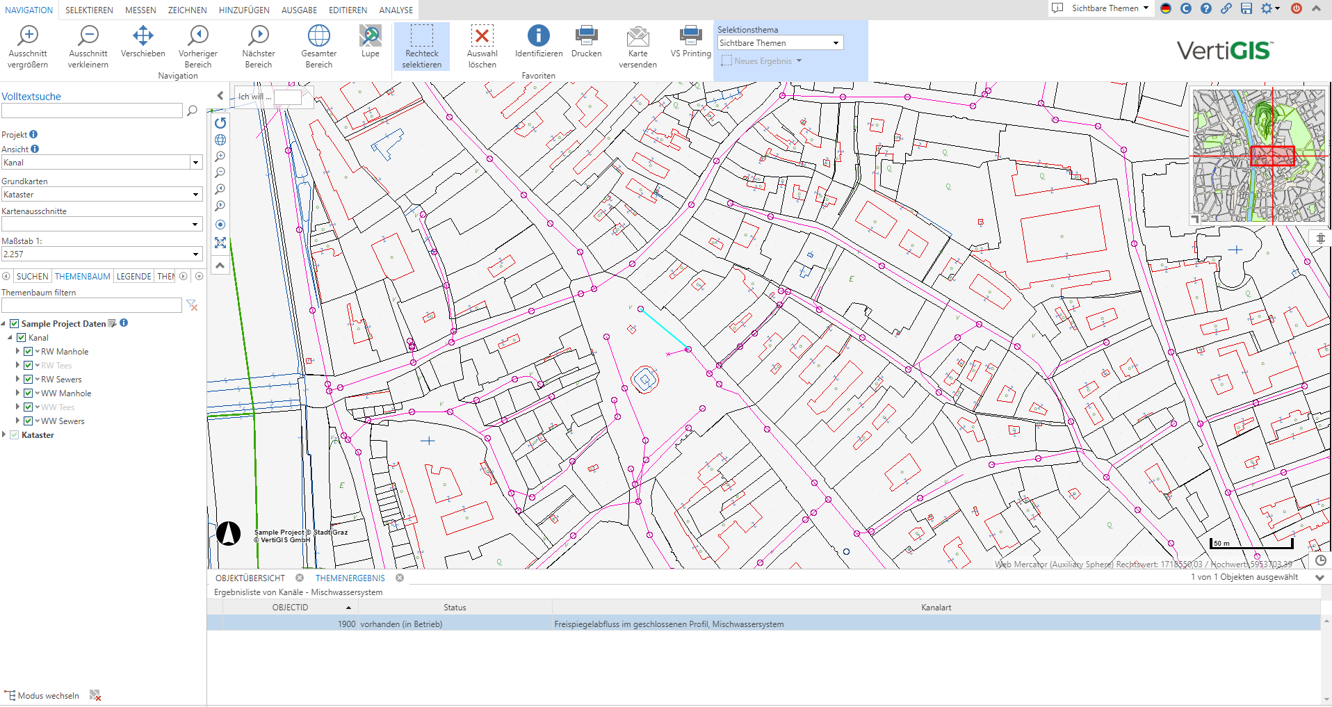Click the OBJECTID column header
Image resolution: width=1332 pixels, height=707 pixels.
(x=290, y=608)
